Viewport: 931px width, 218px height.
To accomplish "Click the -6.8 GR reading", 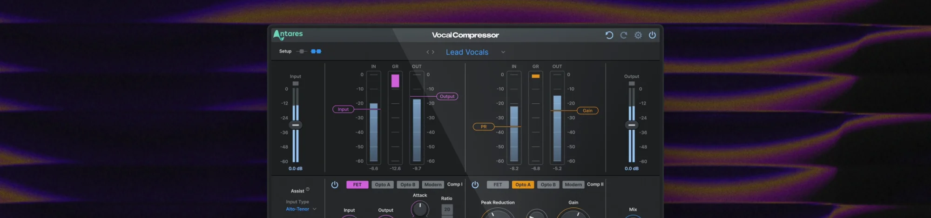I will click(536, 169).
